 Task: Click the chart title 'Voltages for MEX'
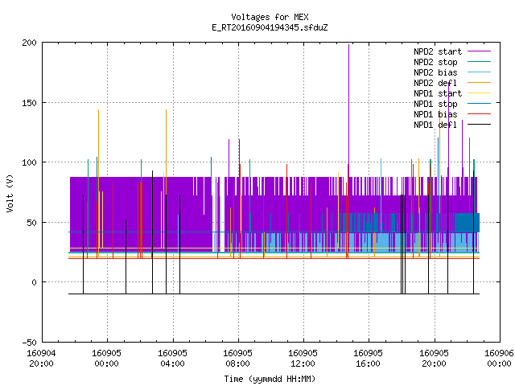[x=270, y=17]
